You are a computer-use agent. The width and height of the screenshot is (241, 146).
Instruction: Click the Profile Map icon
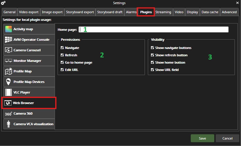point(9,71)
